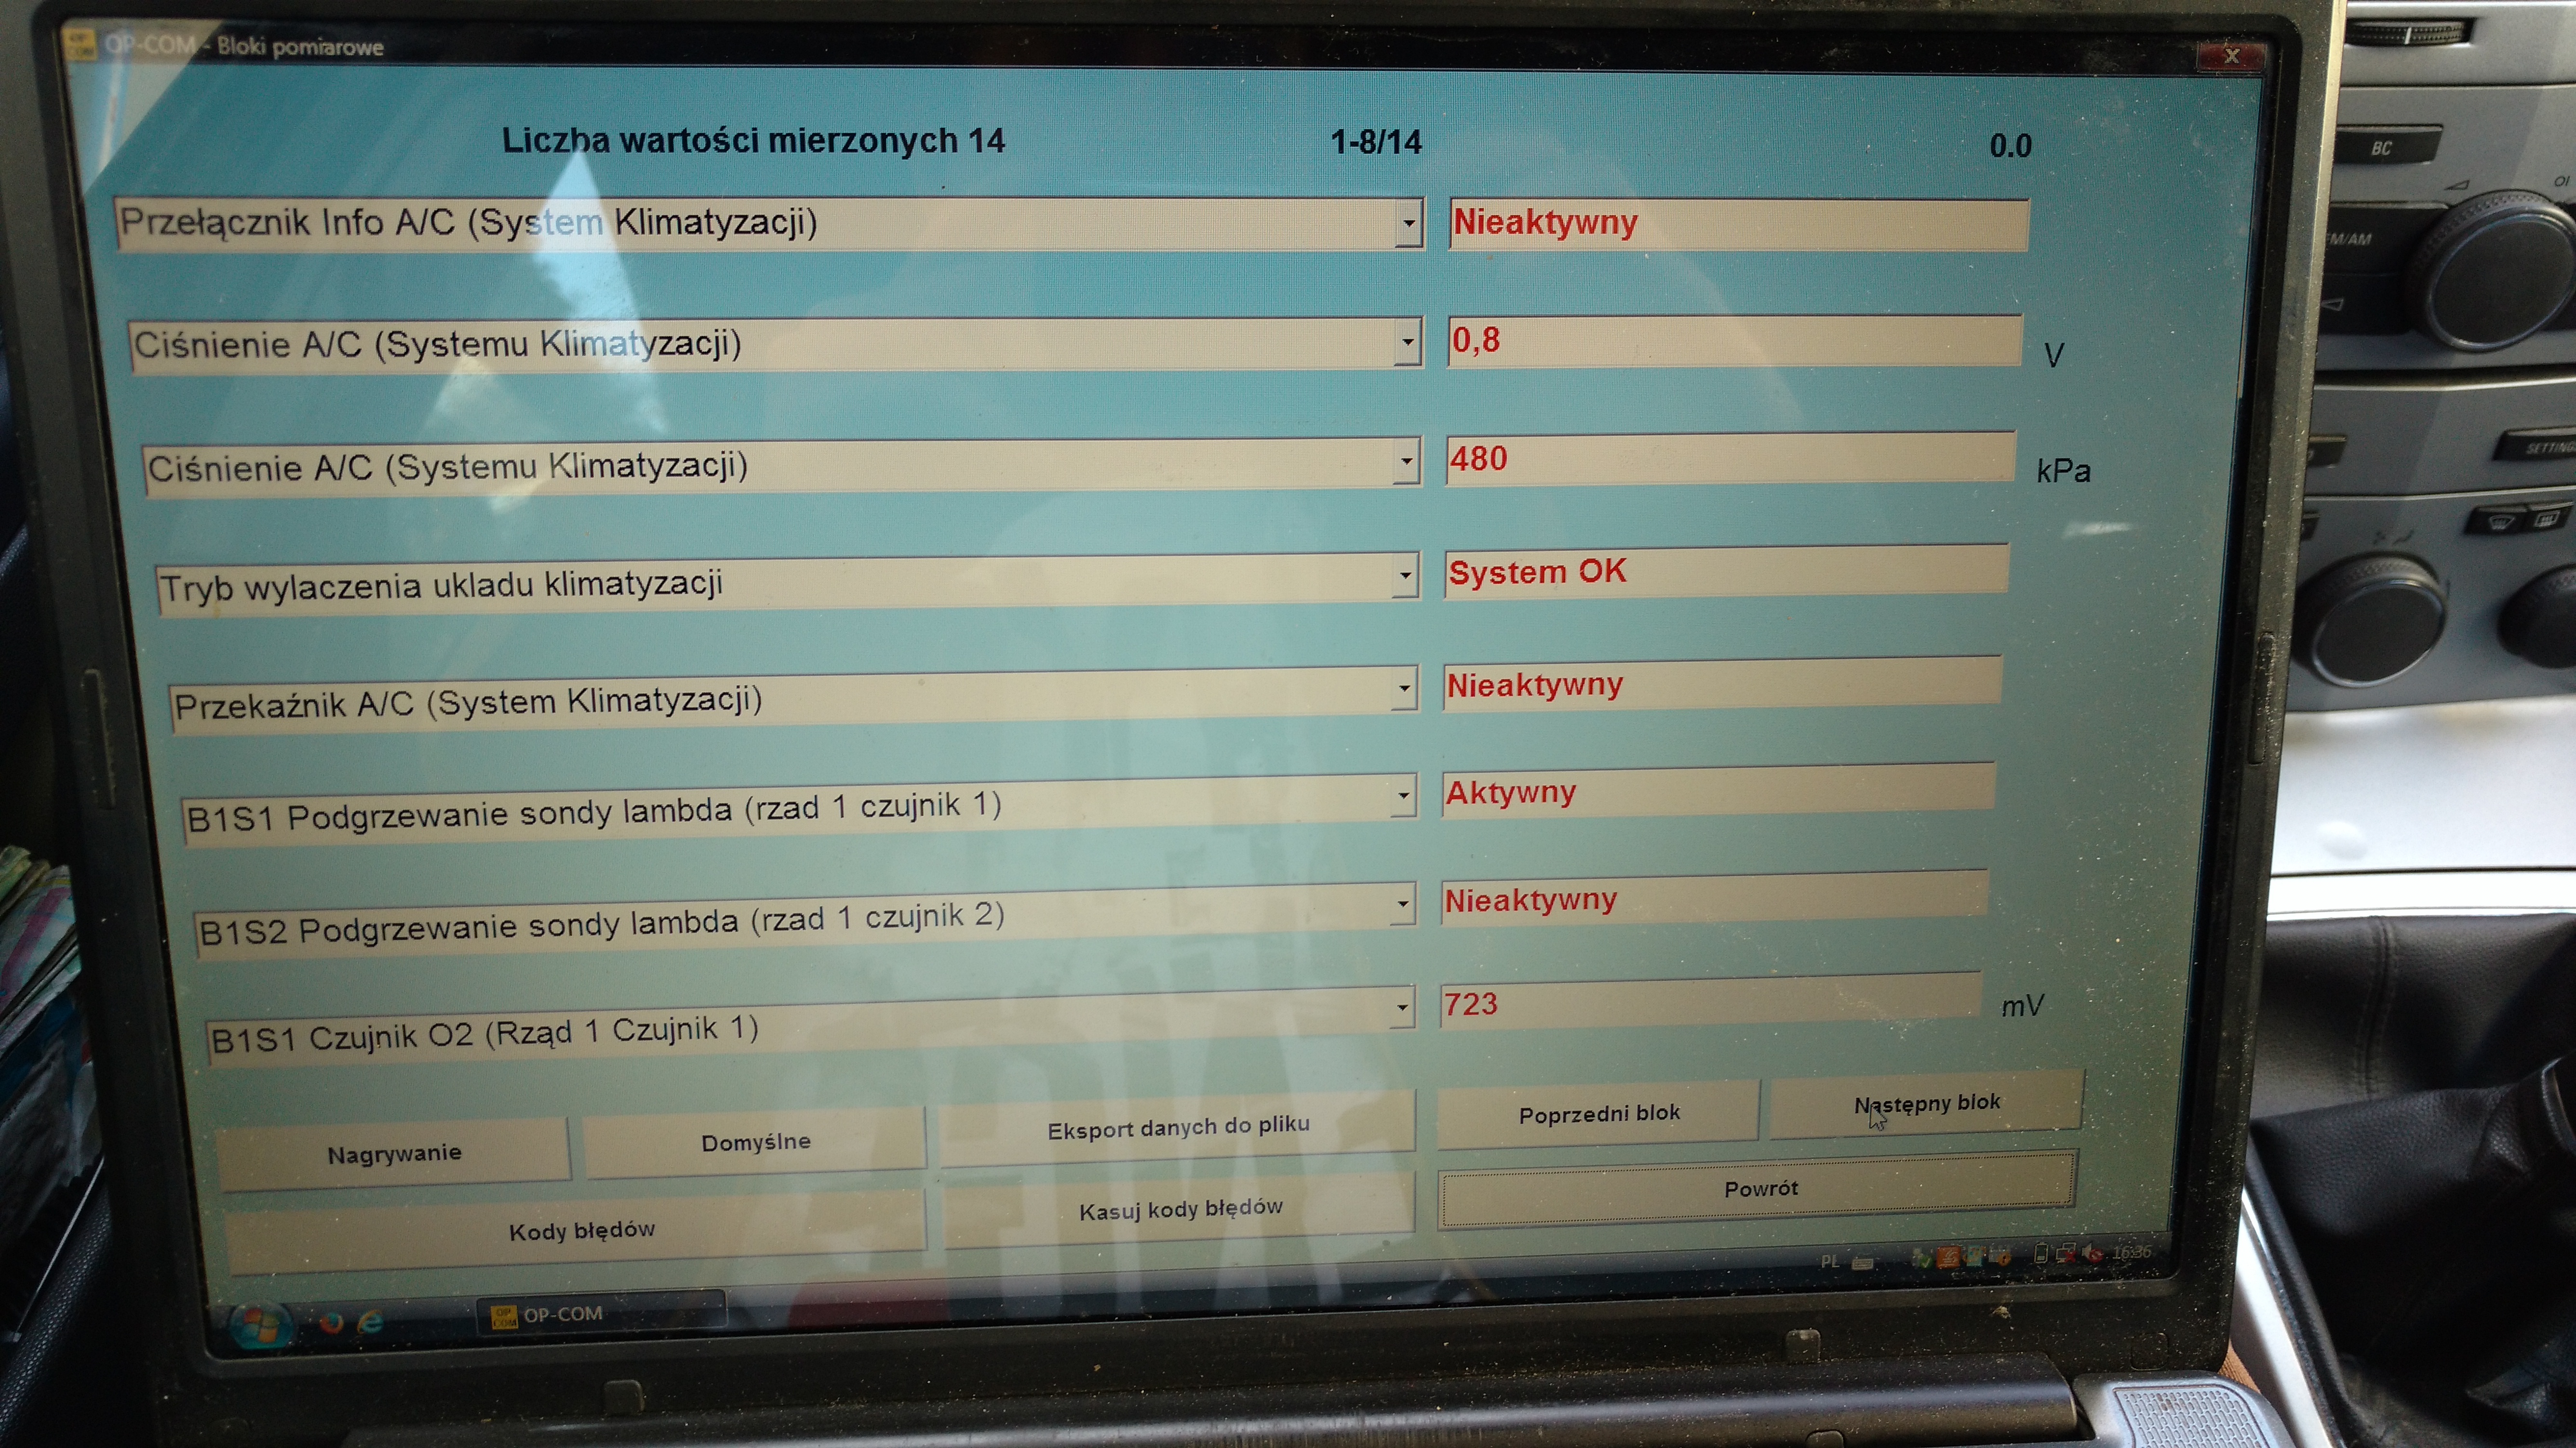Viewport: 2576px width, 1448px height.
Task: Go to Poprzedni blok
Action: [1598, 1112]
